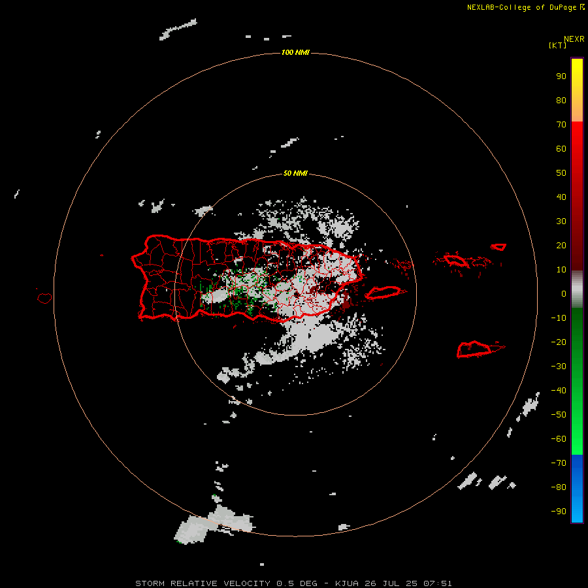Click the 60 value on velocity scale
Viewport: 588px width, 588px height.
click(561, 148)
